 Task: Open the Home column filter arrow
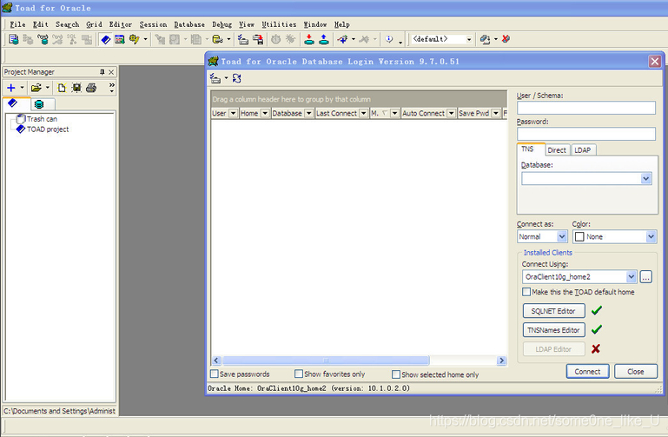coord(265,113)
